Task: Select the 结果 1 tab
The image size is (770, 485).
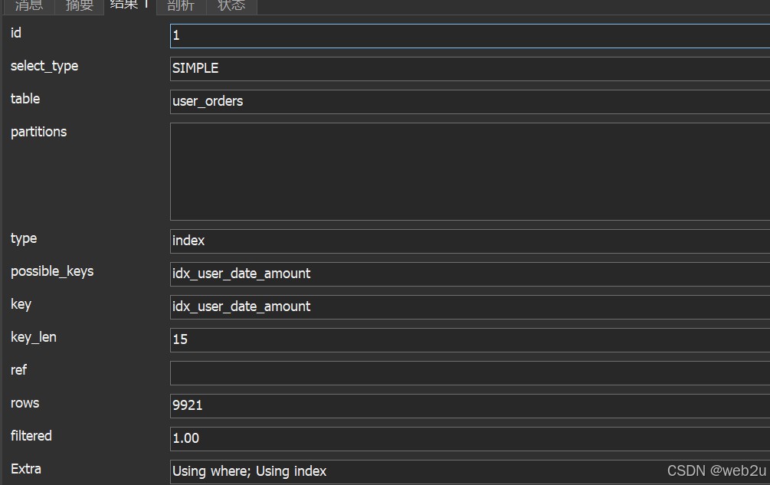Action: [129, 5]
